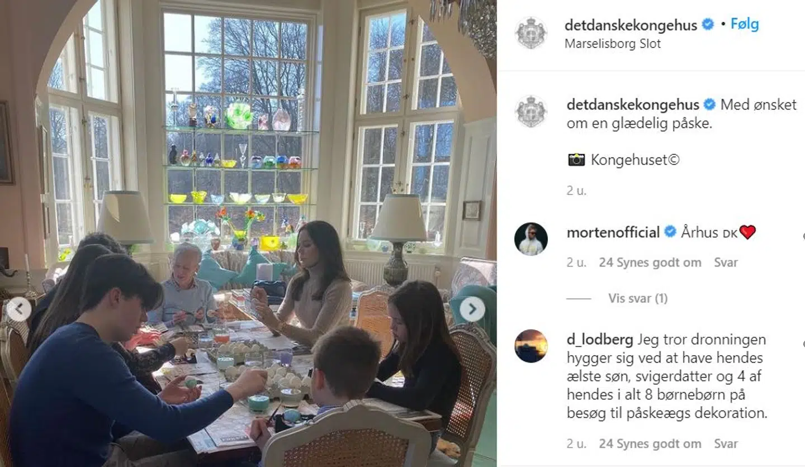Reply to d_lodberg's comment via Svar
The width and height of the screenshot is (805, 467).
tap(726, 444)
